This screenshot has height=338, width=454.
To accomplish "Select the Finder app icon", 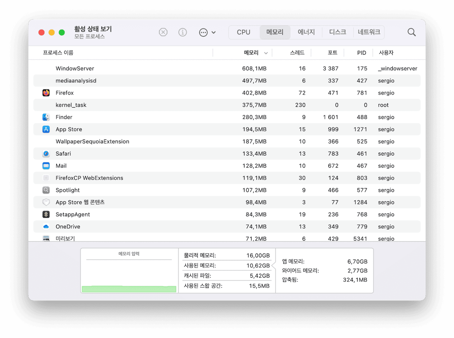I will (46, 117).
